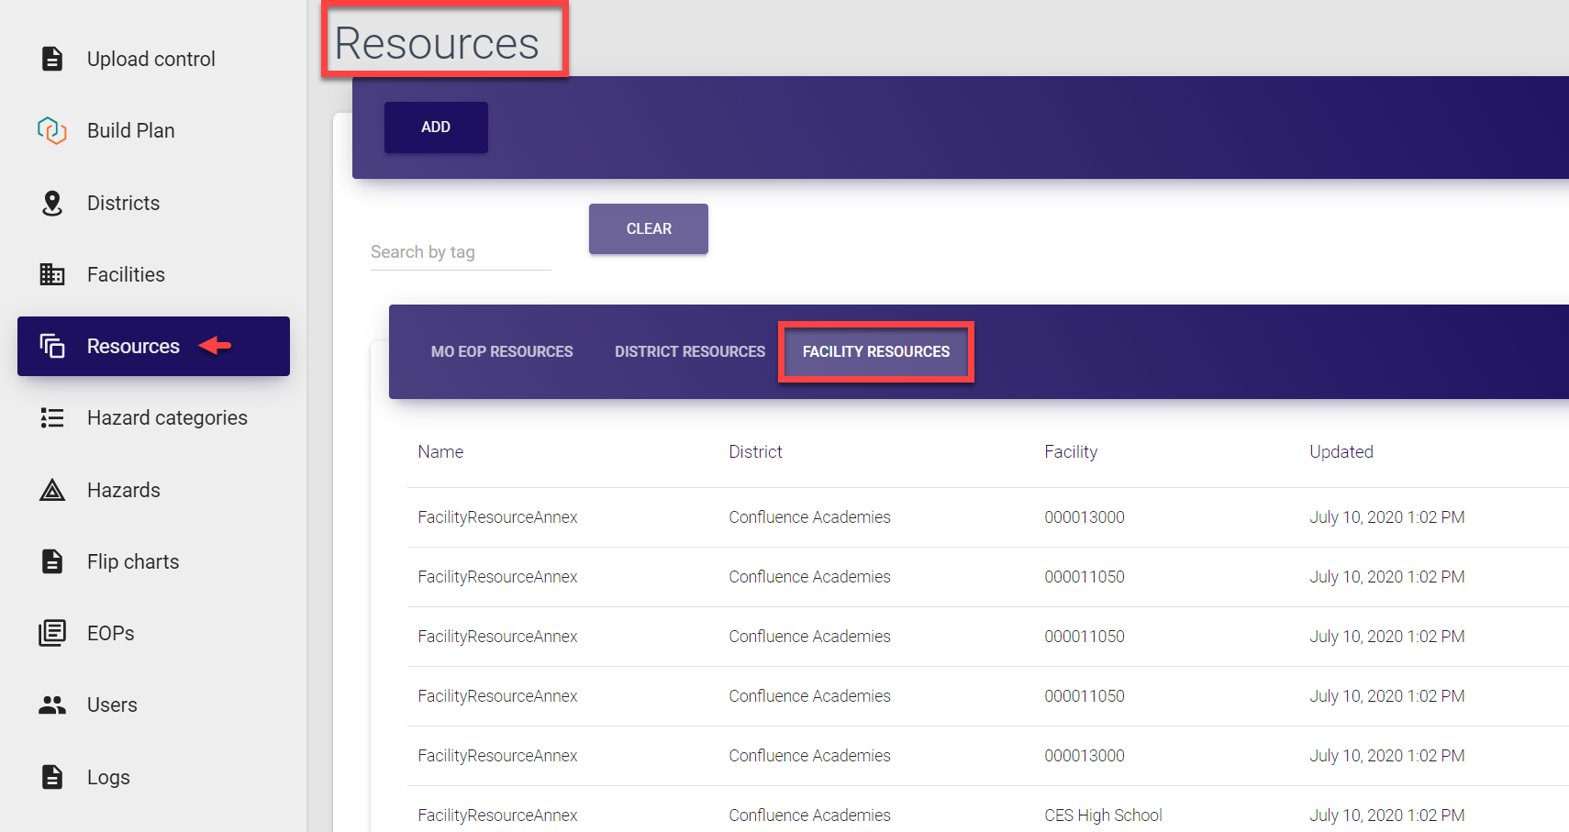Click the Build Plan hexagon icon
This screenshot has height=832, width=1569.
(x=52, y=130)
